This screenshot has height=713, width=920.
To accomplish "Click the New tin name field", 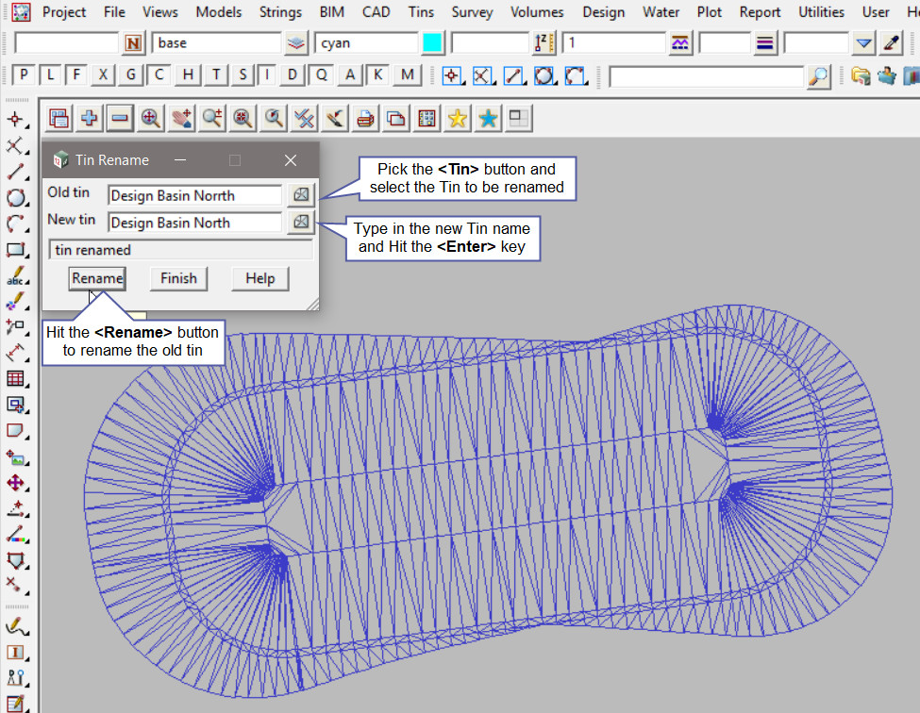I will point(194,223).
